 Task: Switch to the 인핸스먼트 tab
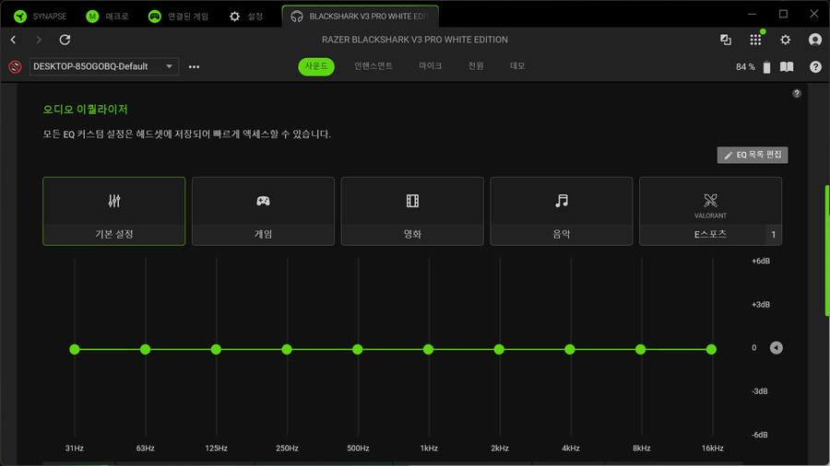pos(373,66)
